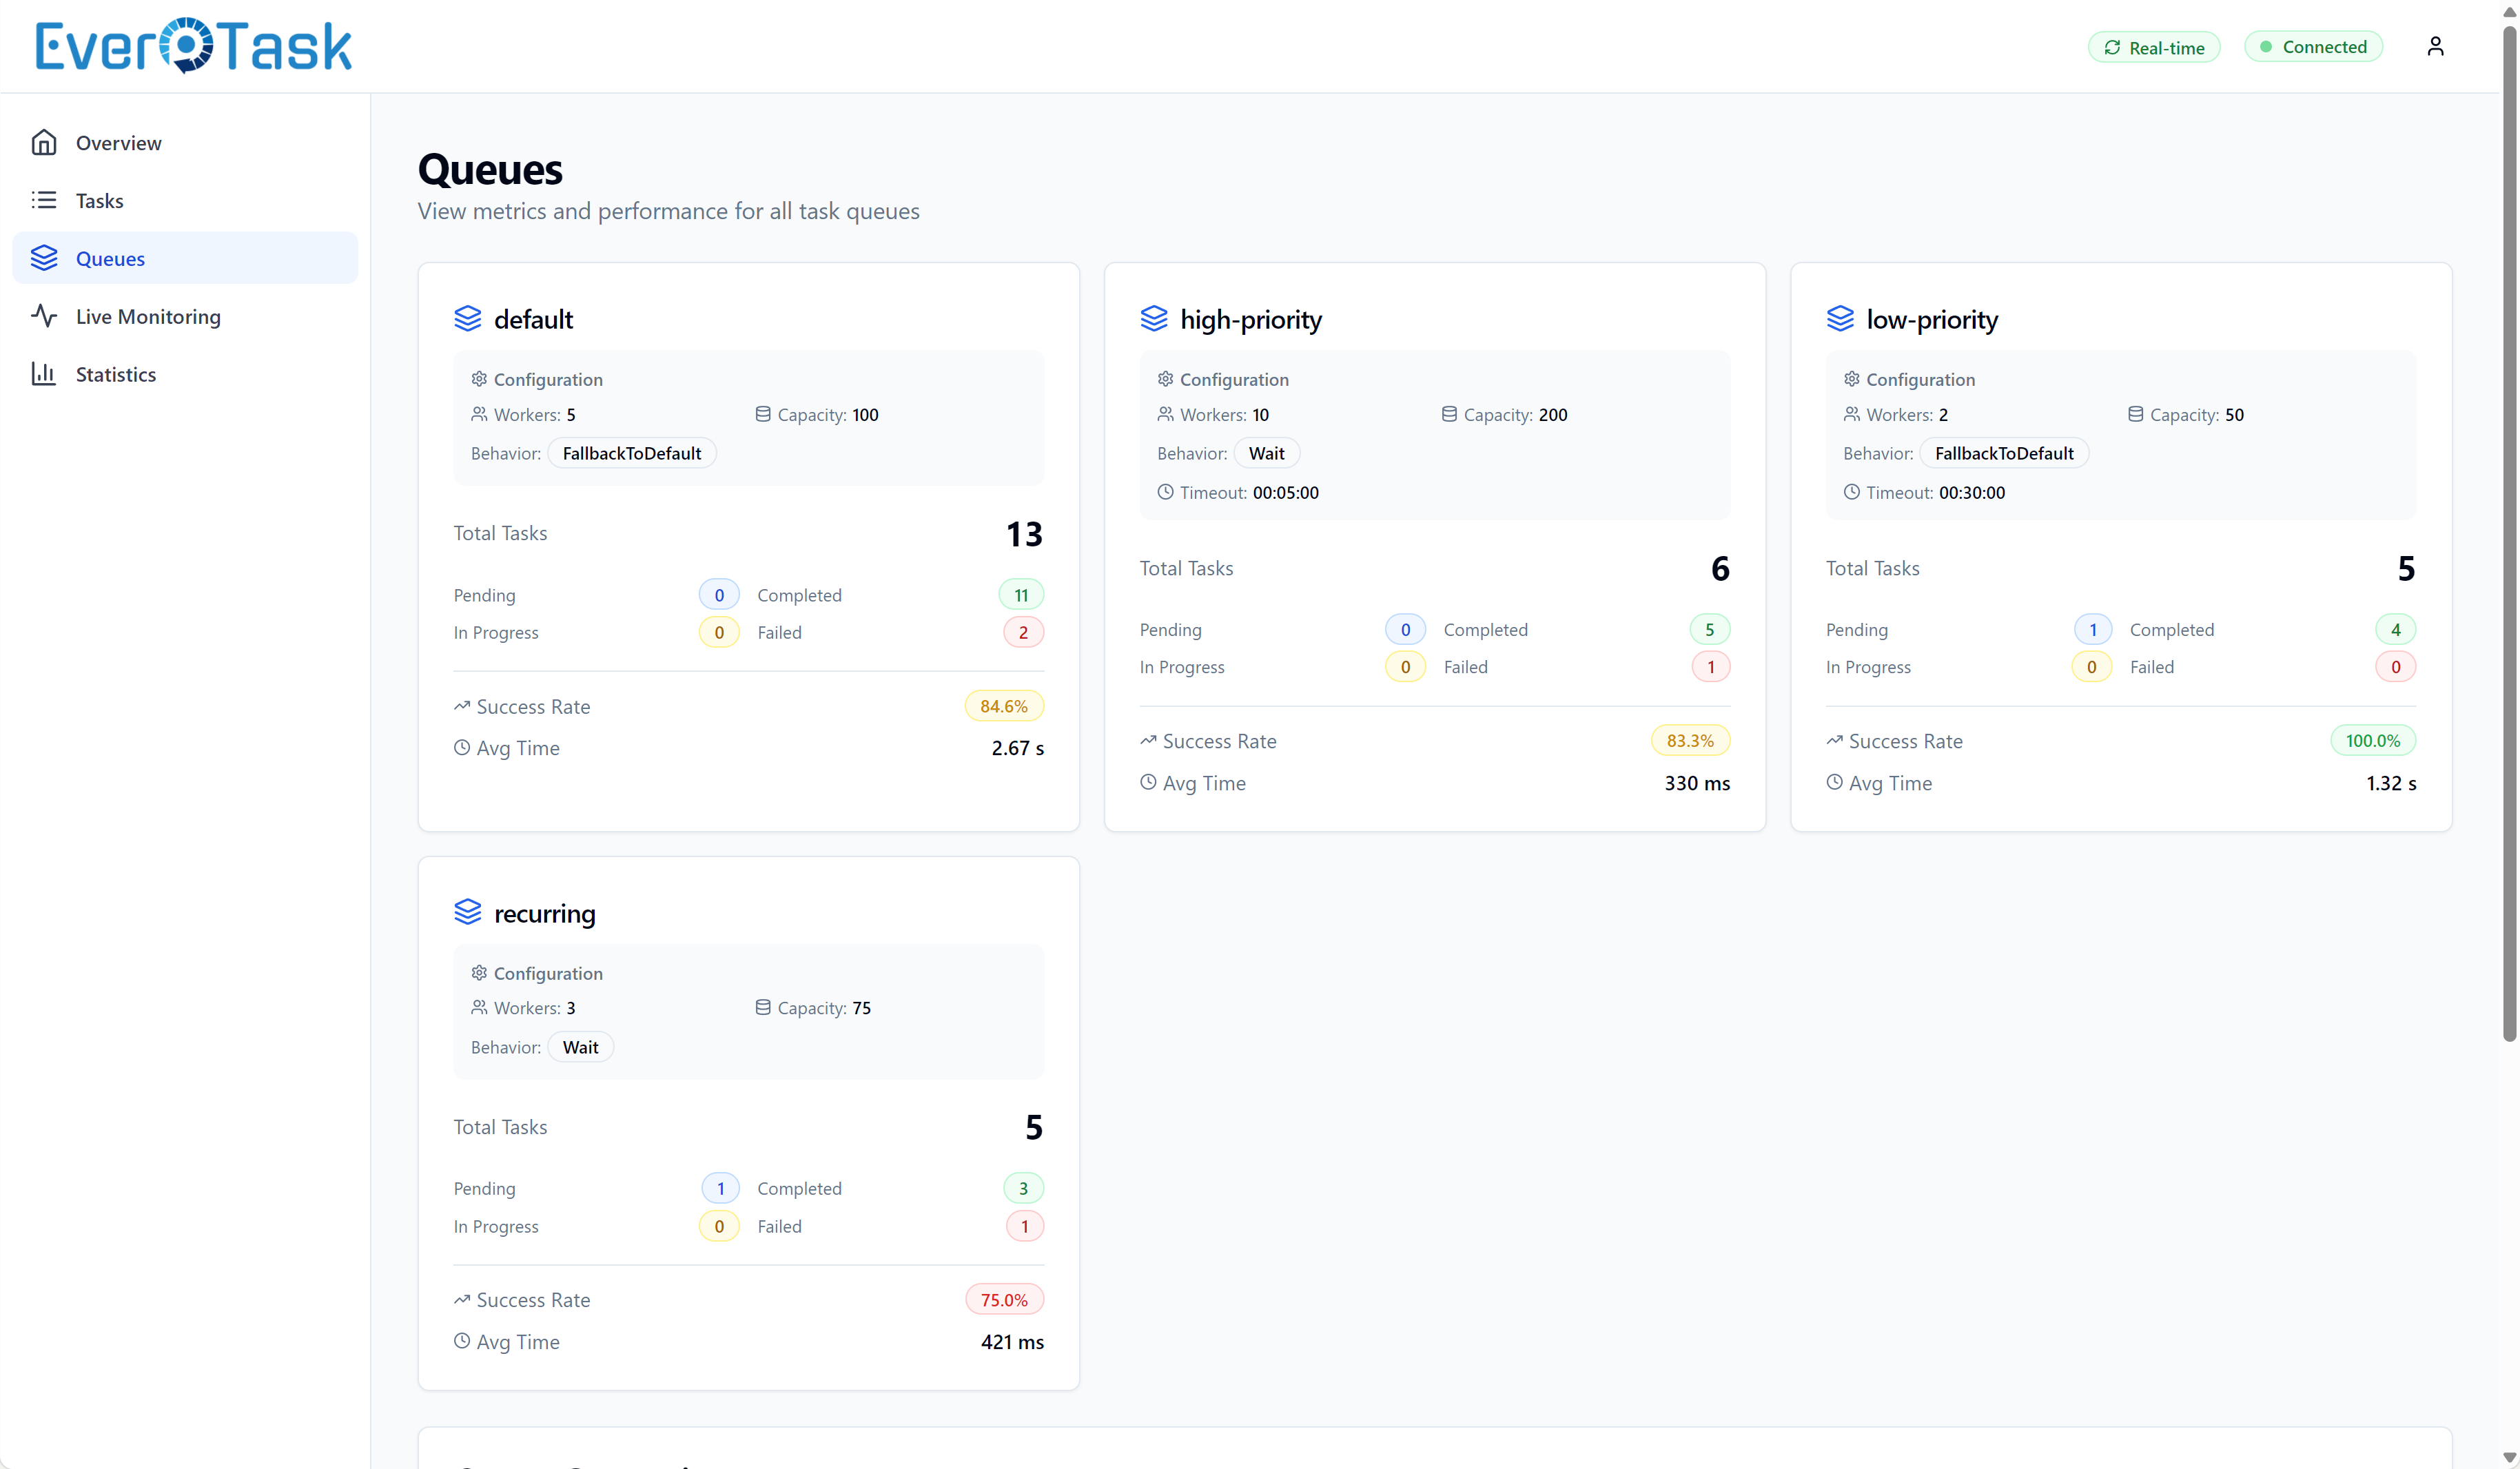
Task: Click the Live Monitoring pulse icon
Action: click(44, 316)
